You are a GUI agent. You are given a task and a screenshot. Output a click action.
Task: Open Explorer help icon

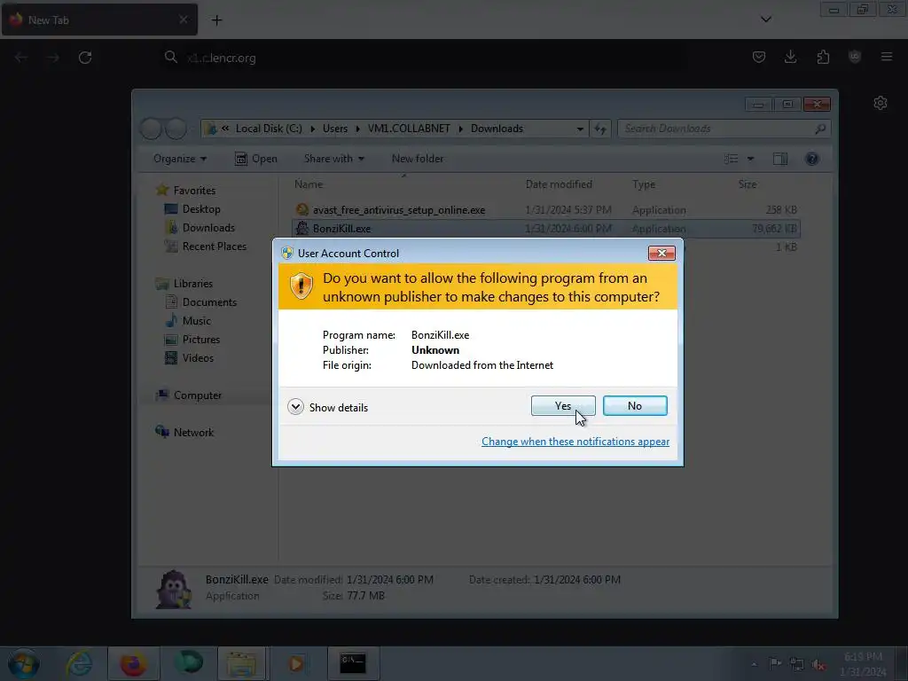pyautogui.click(x=812, y=159)
